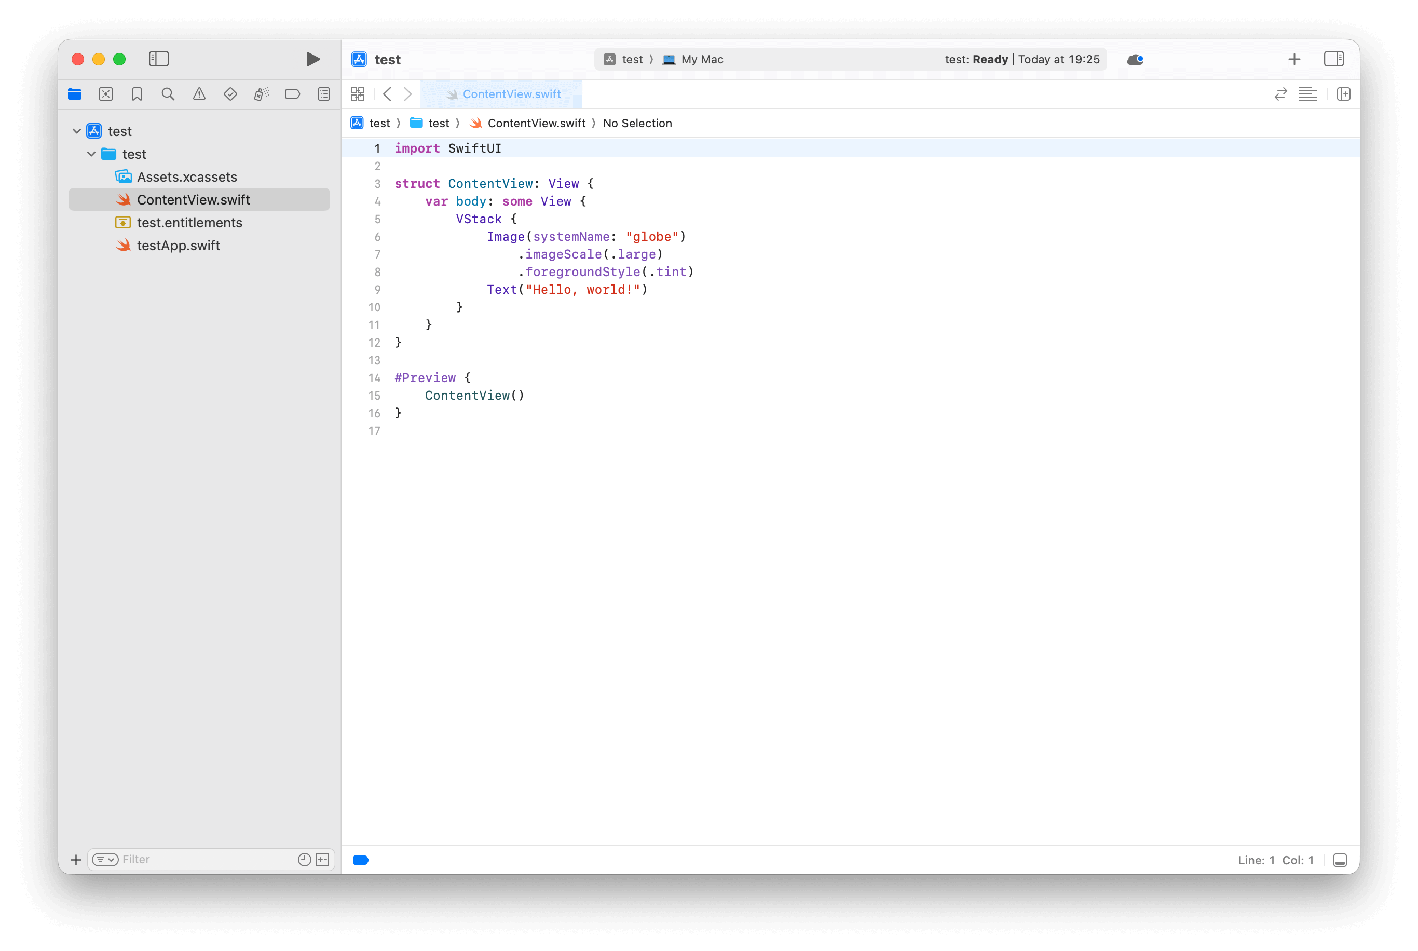
Task: Click the blue tag at editor bottom
Action: click(361, 860)
